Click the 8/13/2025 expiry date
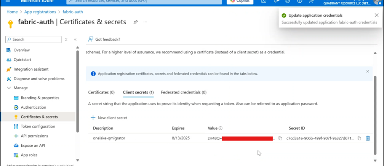Screen dimensions: 384x166 pyautogui.click(x=181, y=138)
